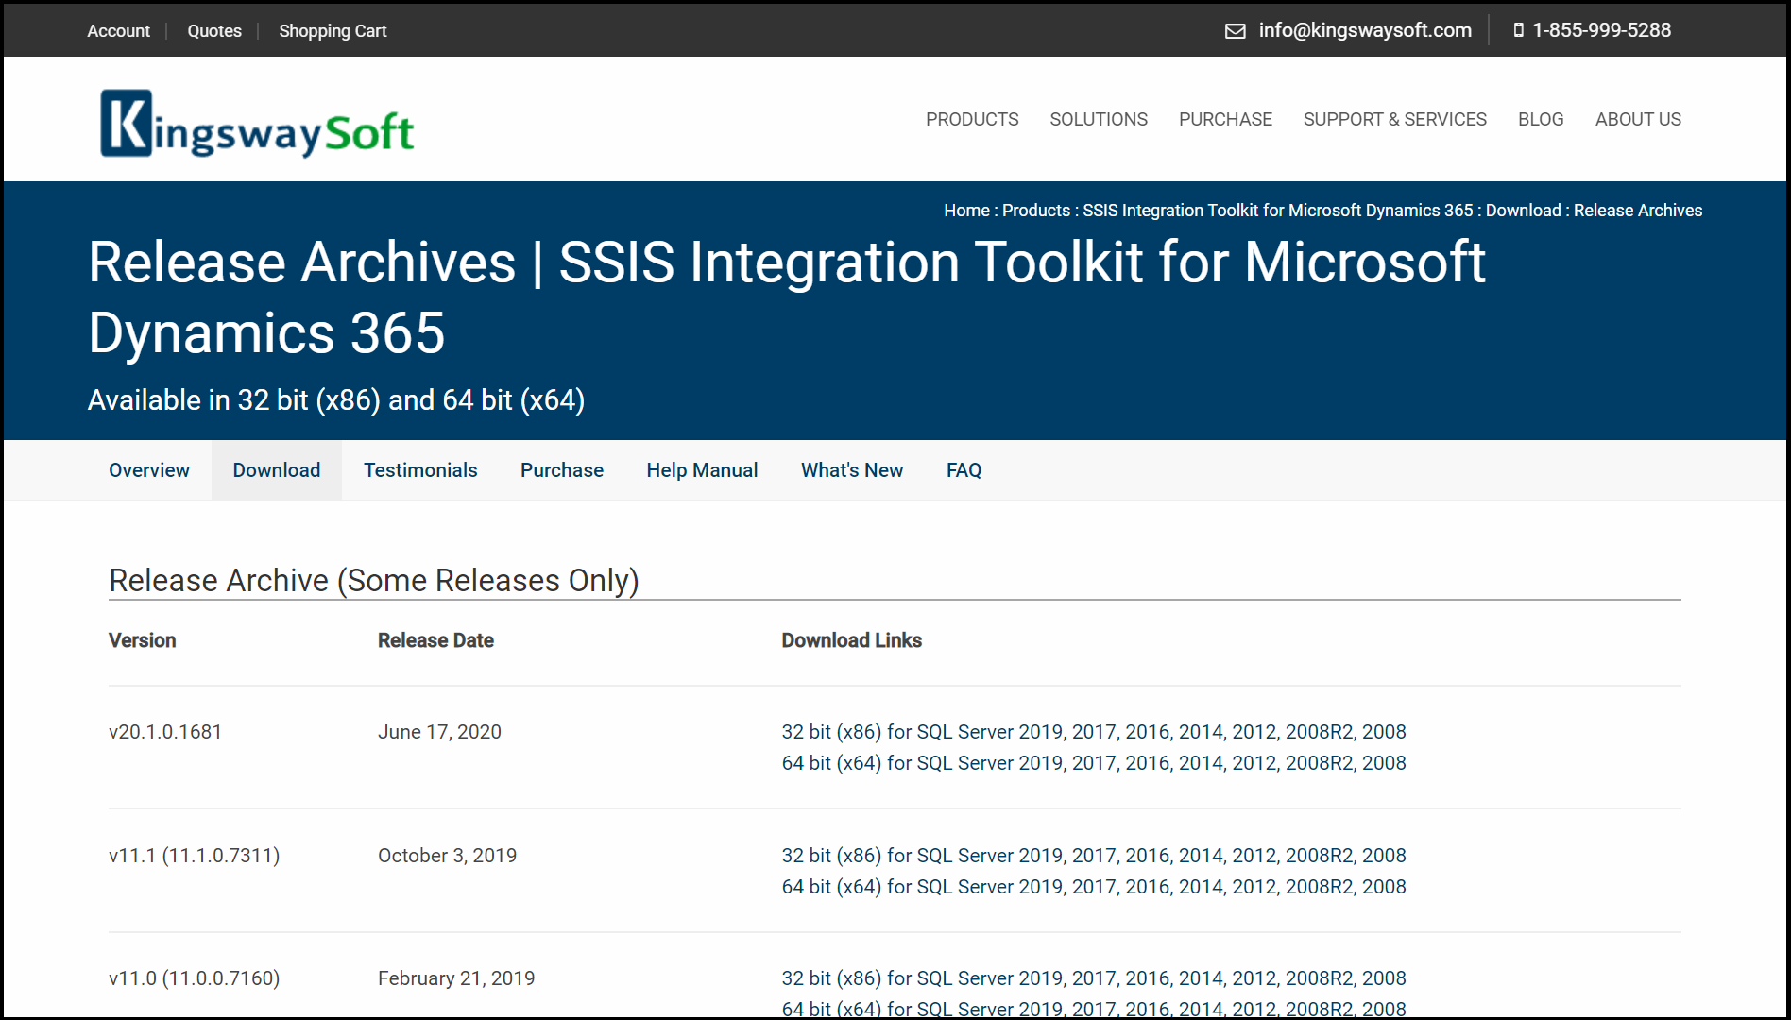
Task: Switch to the Testimonials tab
Action: click(x=420, y=470)
